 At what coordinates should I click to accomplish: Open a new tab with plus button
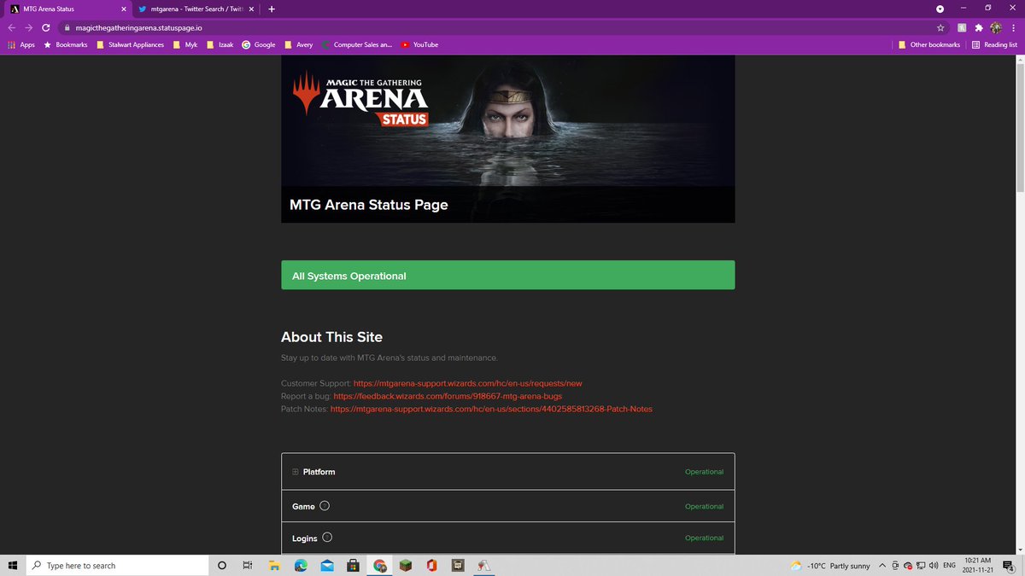pyautogui.click(x=272, y=9)
